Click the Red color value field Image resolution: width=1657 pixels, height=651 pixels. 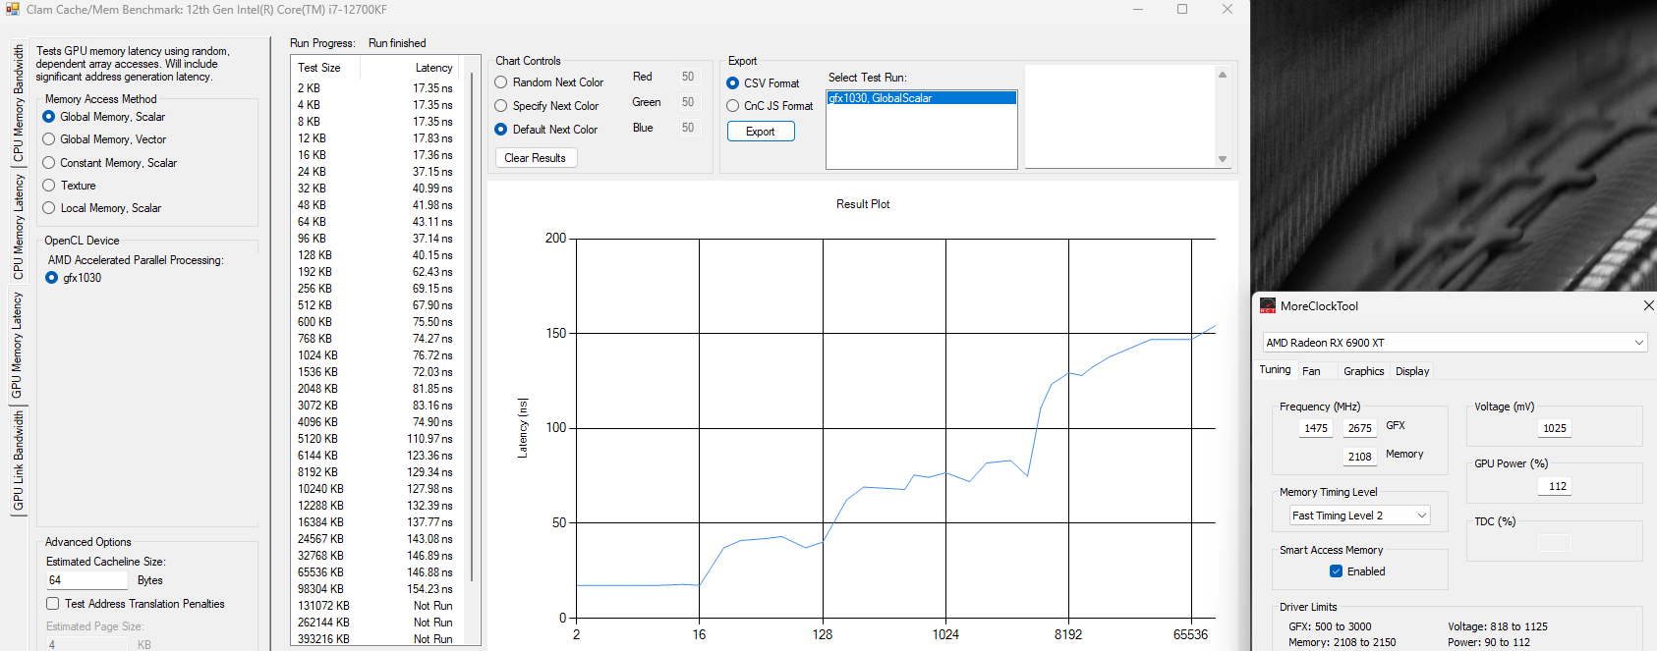click(x=689, y=77)
